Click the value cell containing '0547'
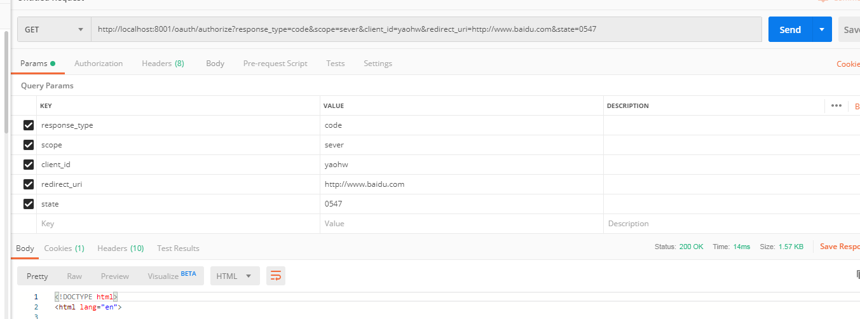Image resolution: width=860 pixels, height=319 pixels. [x=461, y=204]
